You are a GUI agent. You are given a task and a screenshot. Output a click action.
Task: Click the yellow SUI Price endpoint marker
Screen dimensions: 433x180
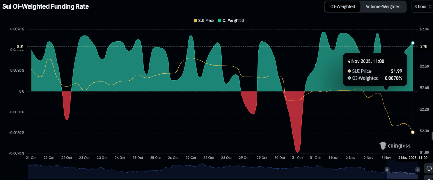(413, 132)
